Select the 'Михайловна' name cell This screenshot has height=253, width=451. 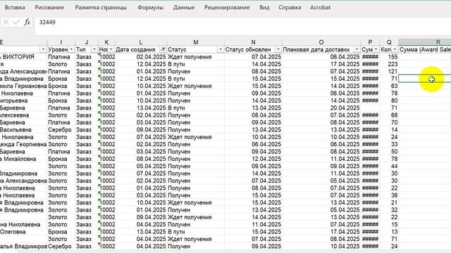click(x=23, y=159)
